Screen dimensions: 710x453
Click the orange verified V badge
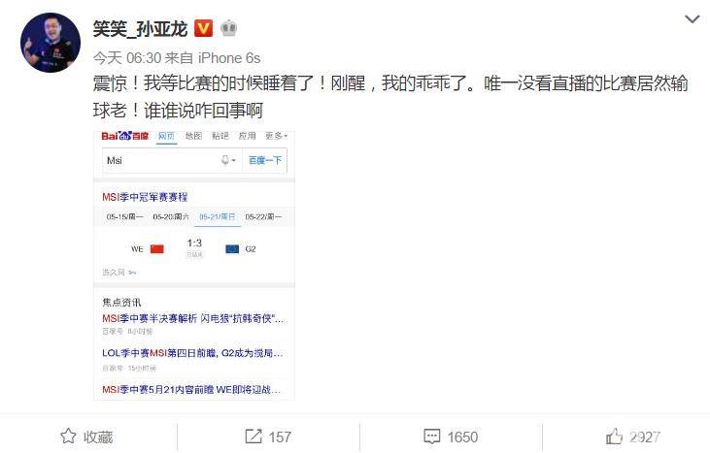pos(203,28)
